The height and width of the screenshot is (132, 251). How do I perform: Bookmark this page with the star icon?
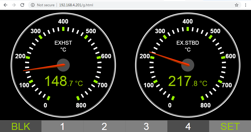tap(236, 5)
